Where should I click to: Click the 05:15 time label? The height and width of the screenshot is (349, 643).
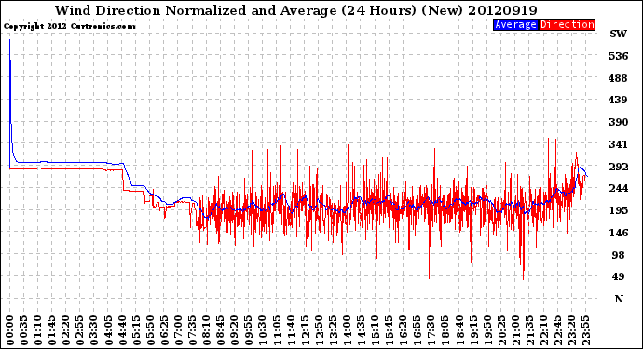click(136, 330)
